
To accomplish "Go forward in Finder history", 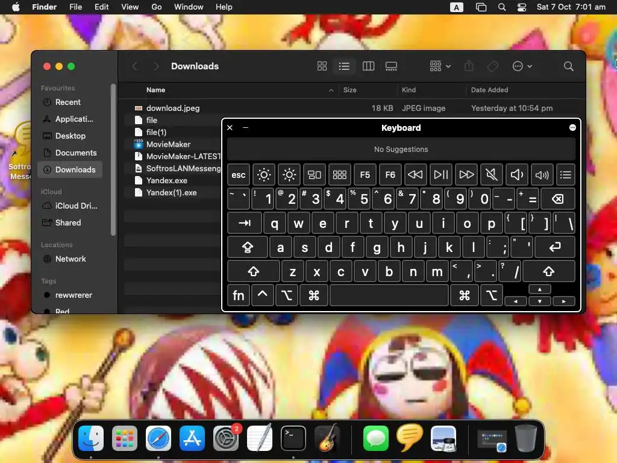I will 156,66.
